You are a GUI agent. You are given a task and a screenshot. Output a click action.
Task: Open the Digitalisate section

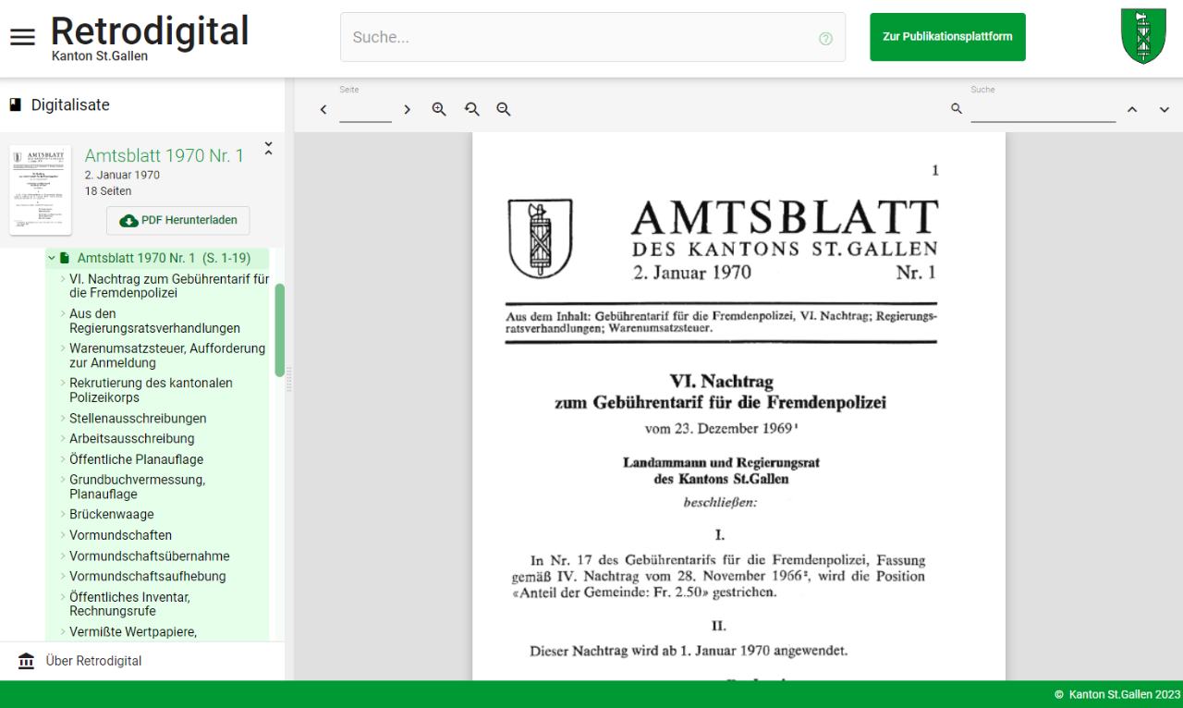70,105
